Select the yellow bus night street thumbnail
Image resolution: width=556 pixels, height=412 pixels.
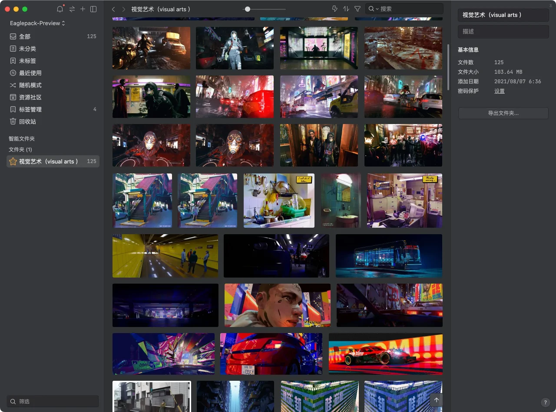(151, 48)
